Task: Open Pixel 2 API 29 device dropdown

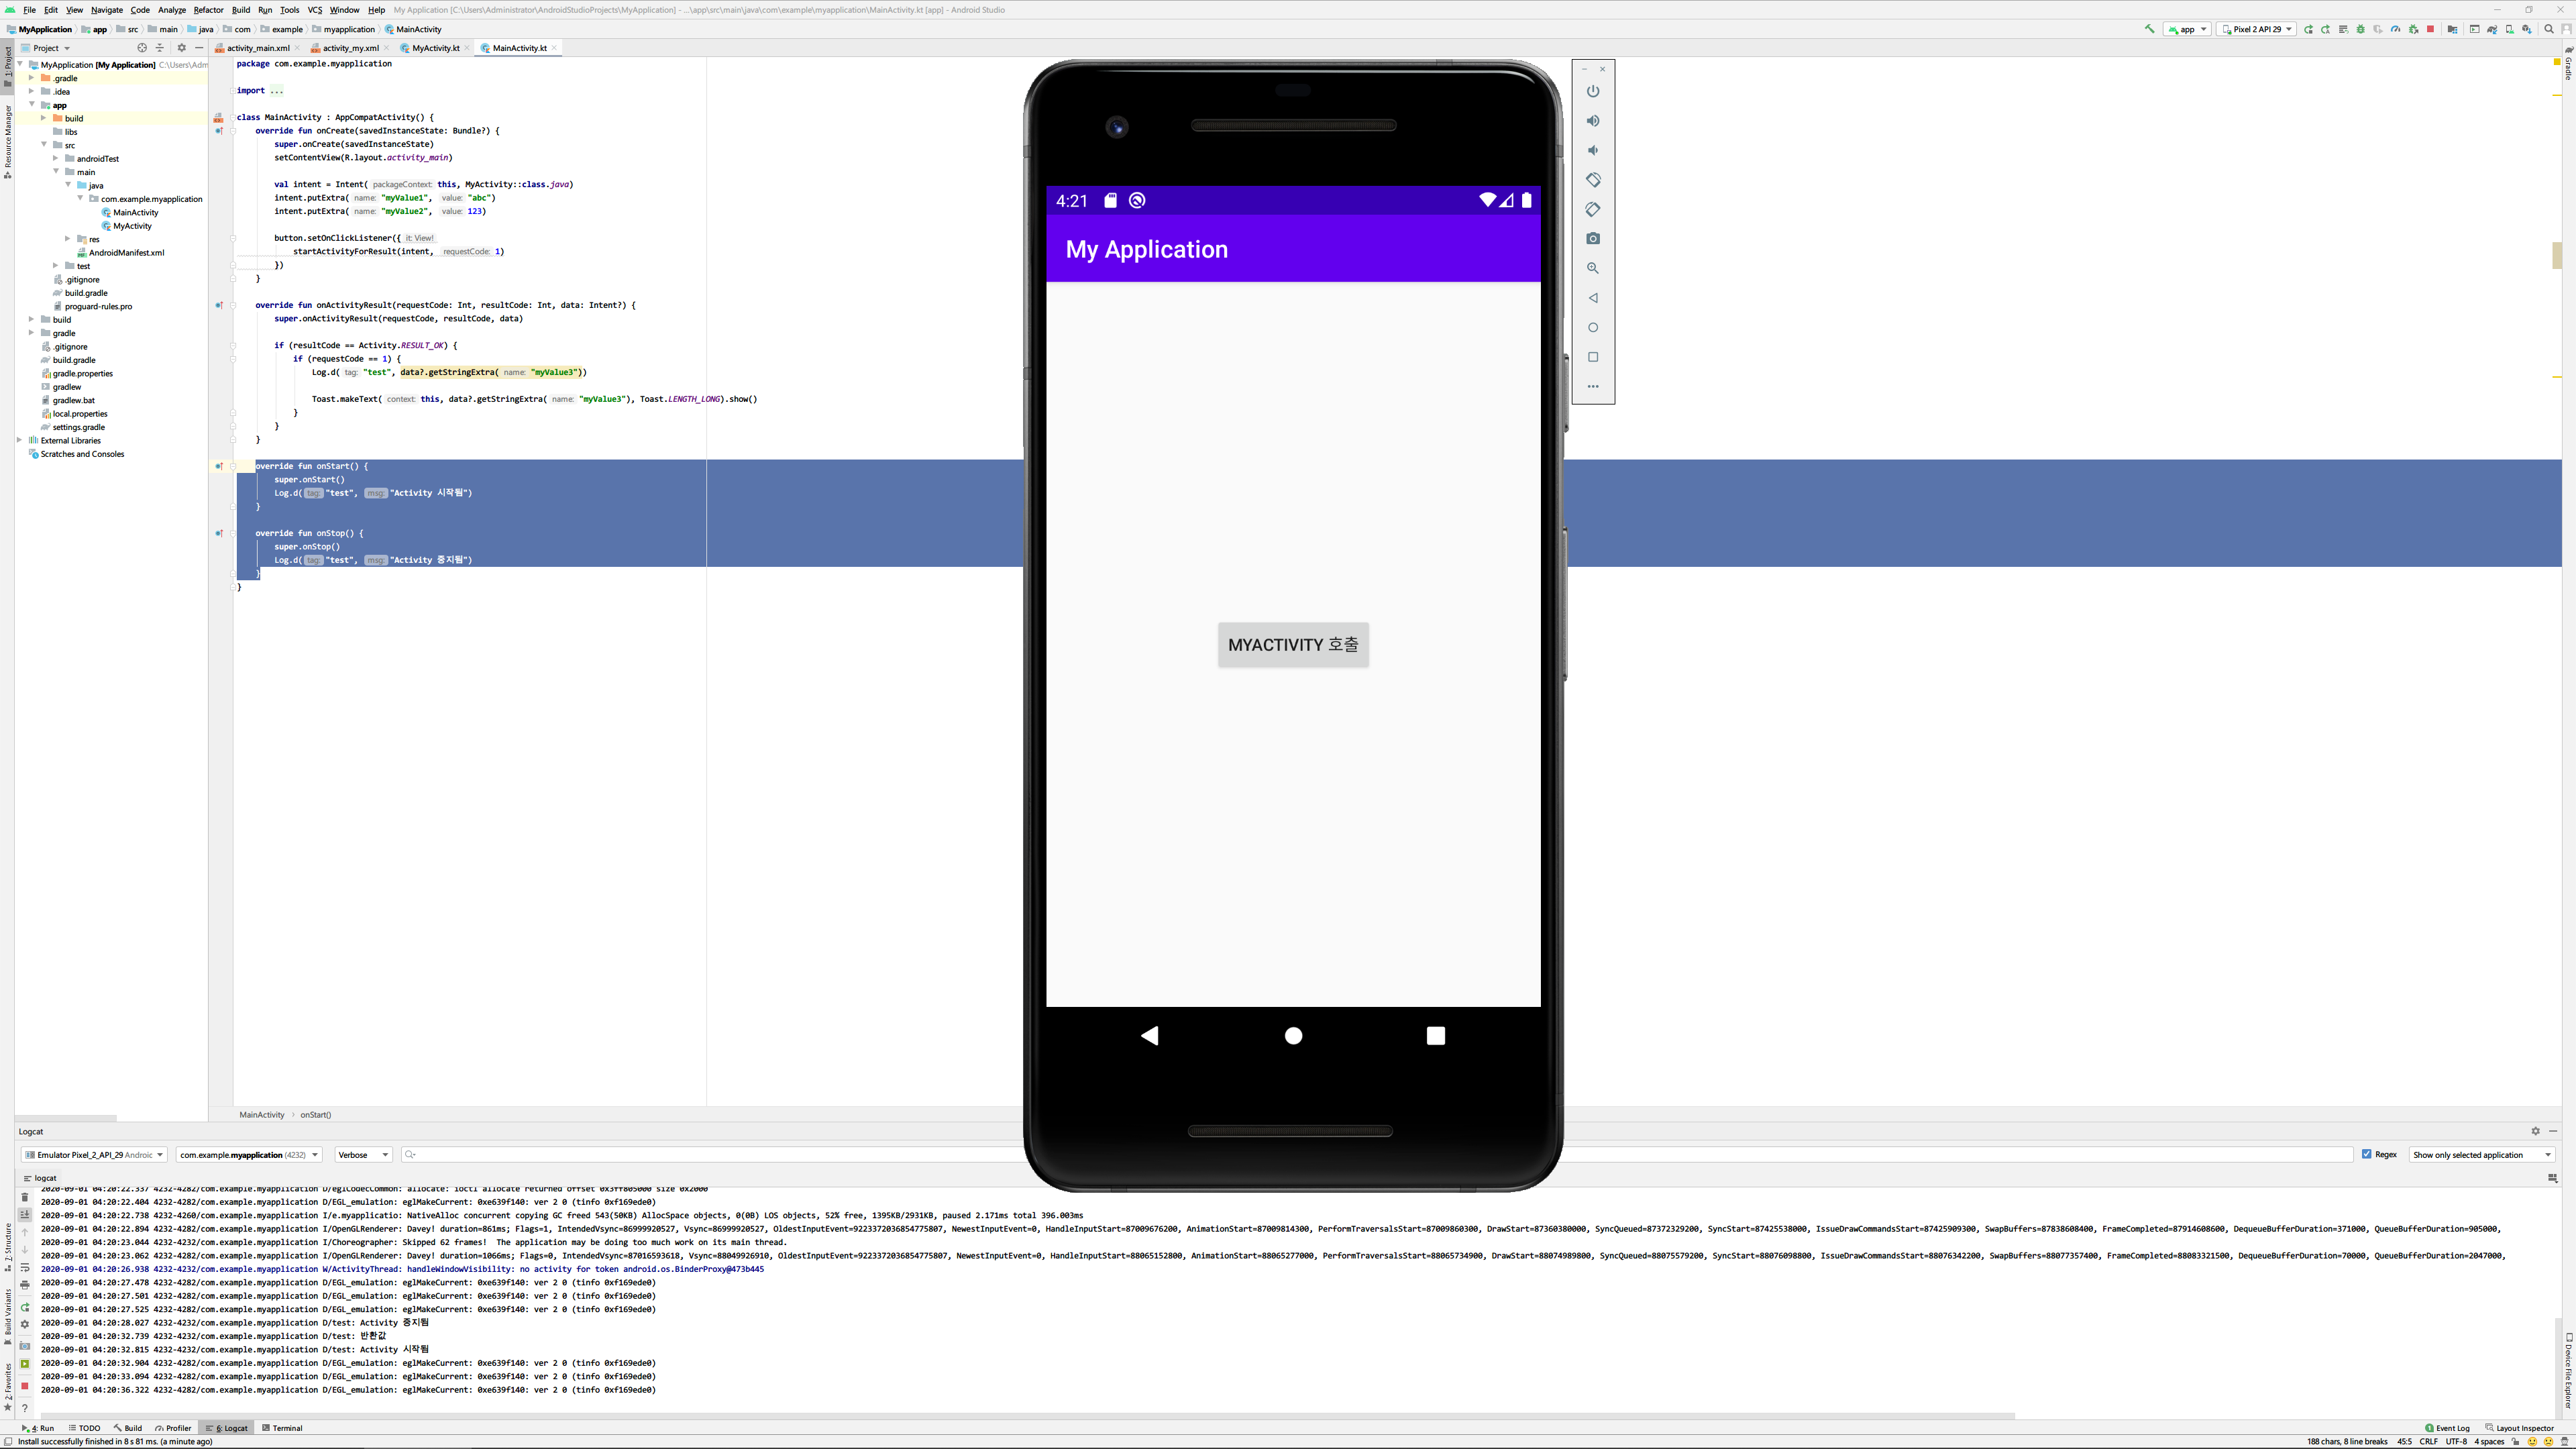Action: (x=2256, y=29)
